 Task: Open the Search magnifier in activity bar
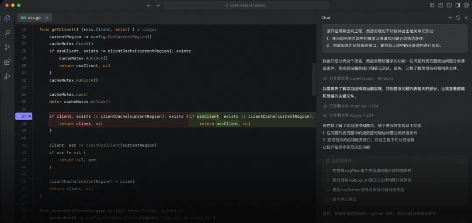[x=7, y=33]
